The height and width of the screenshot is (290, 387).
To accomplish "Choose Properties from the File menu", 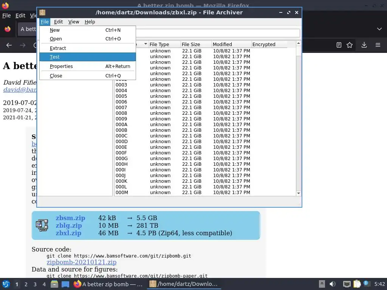I will 88,66.
